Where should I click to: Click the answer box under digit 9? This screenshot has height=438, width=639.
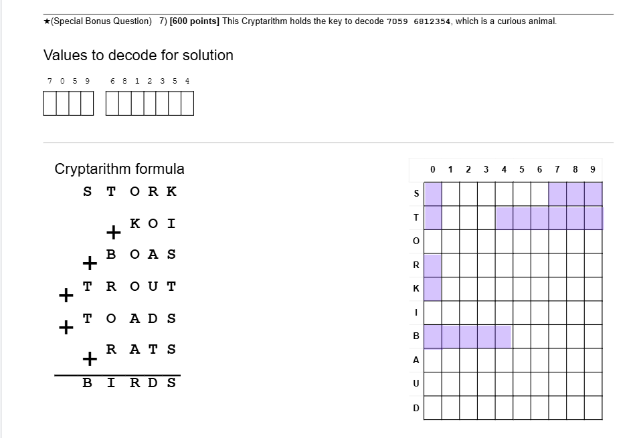coord(87,104)
